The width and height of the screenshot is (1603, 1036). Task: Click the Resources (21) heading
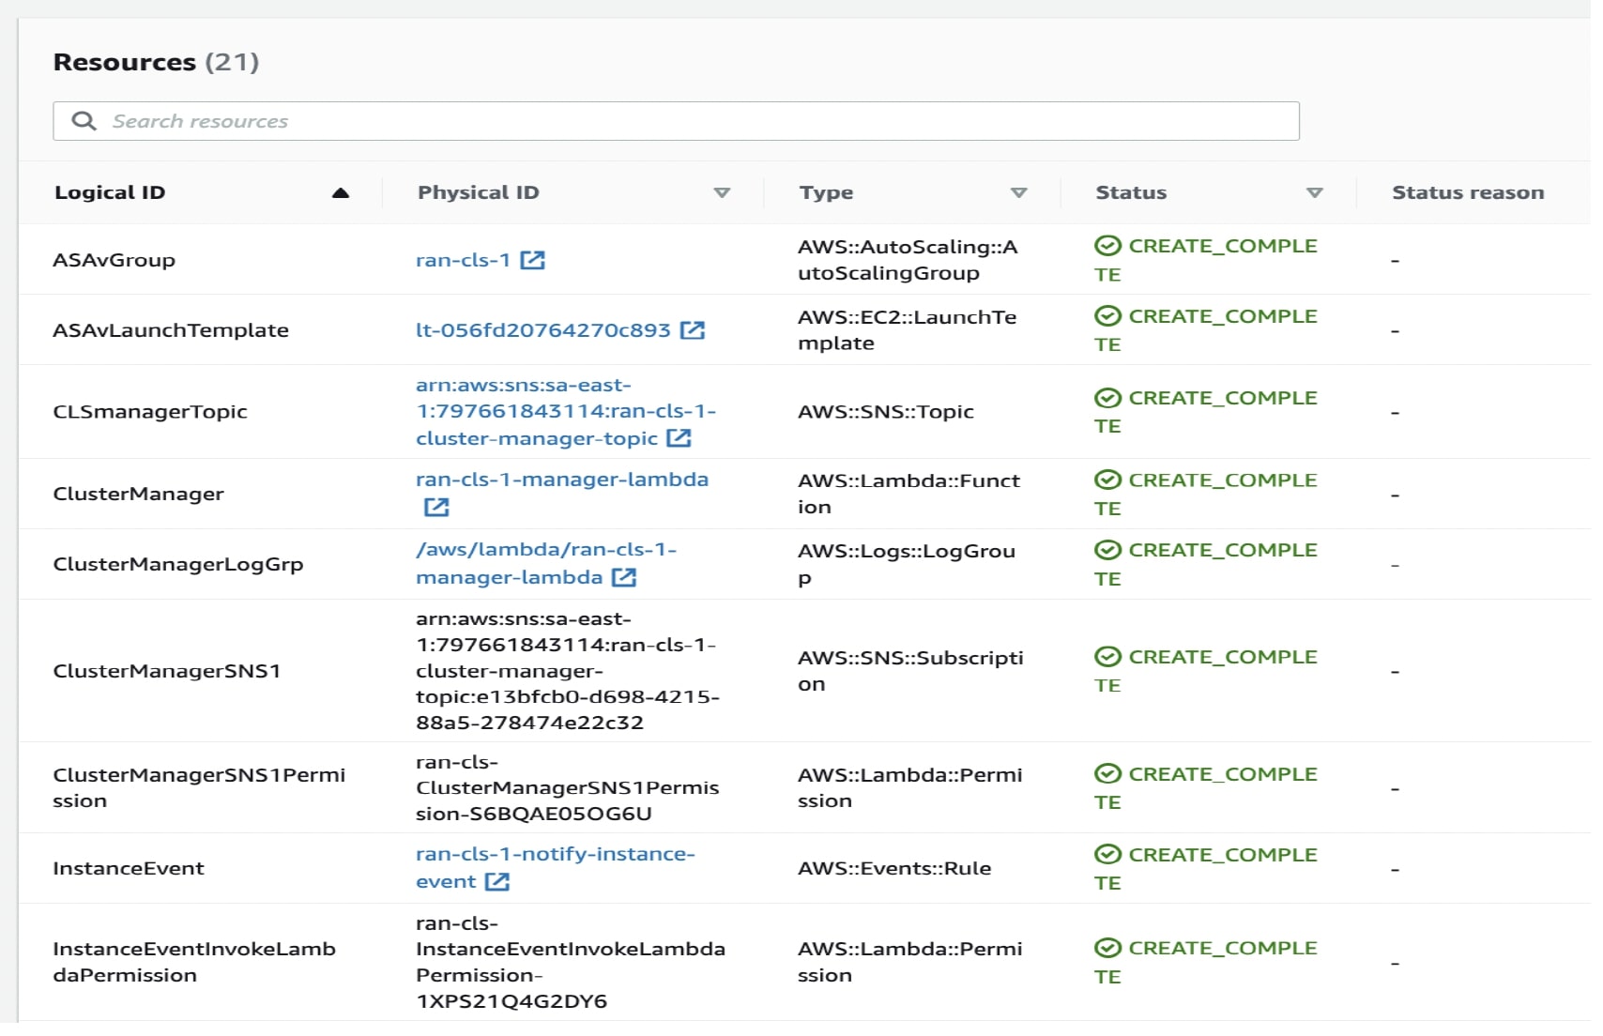click(156, 62)
